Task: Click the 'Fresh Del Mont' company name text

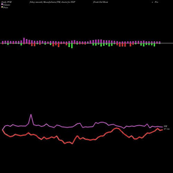Action: click(101, 2)
